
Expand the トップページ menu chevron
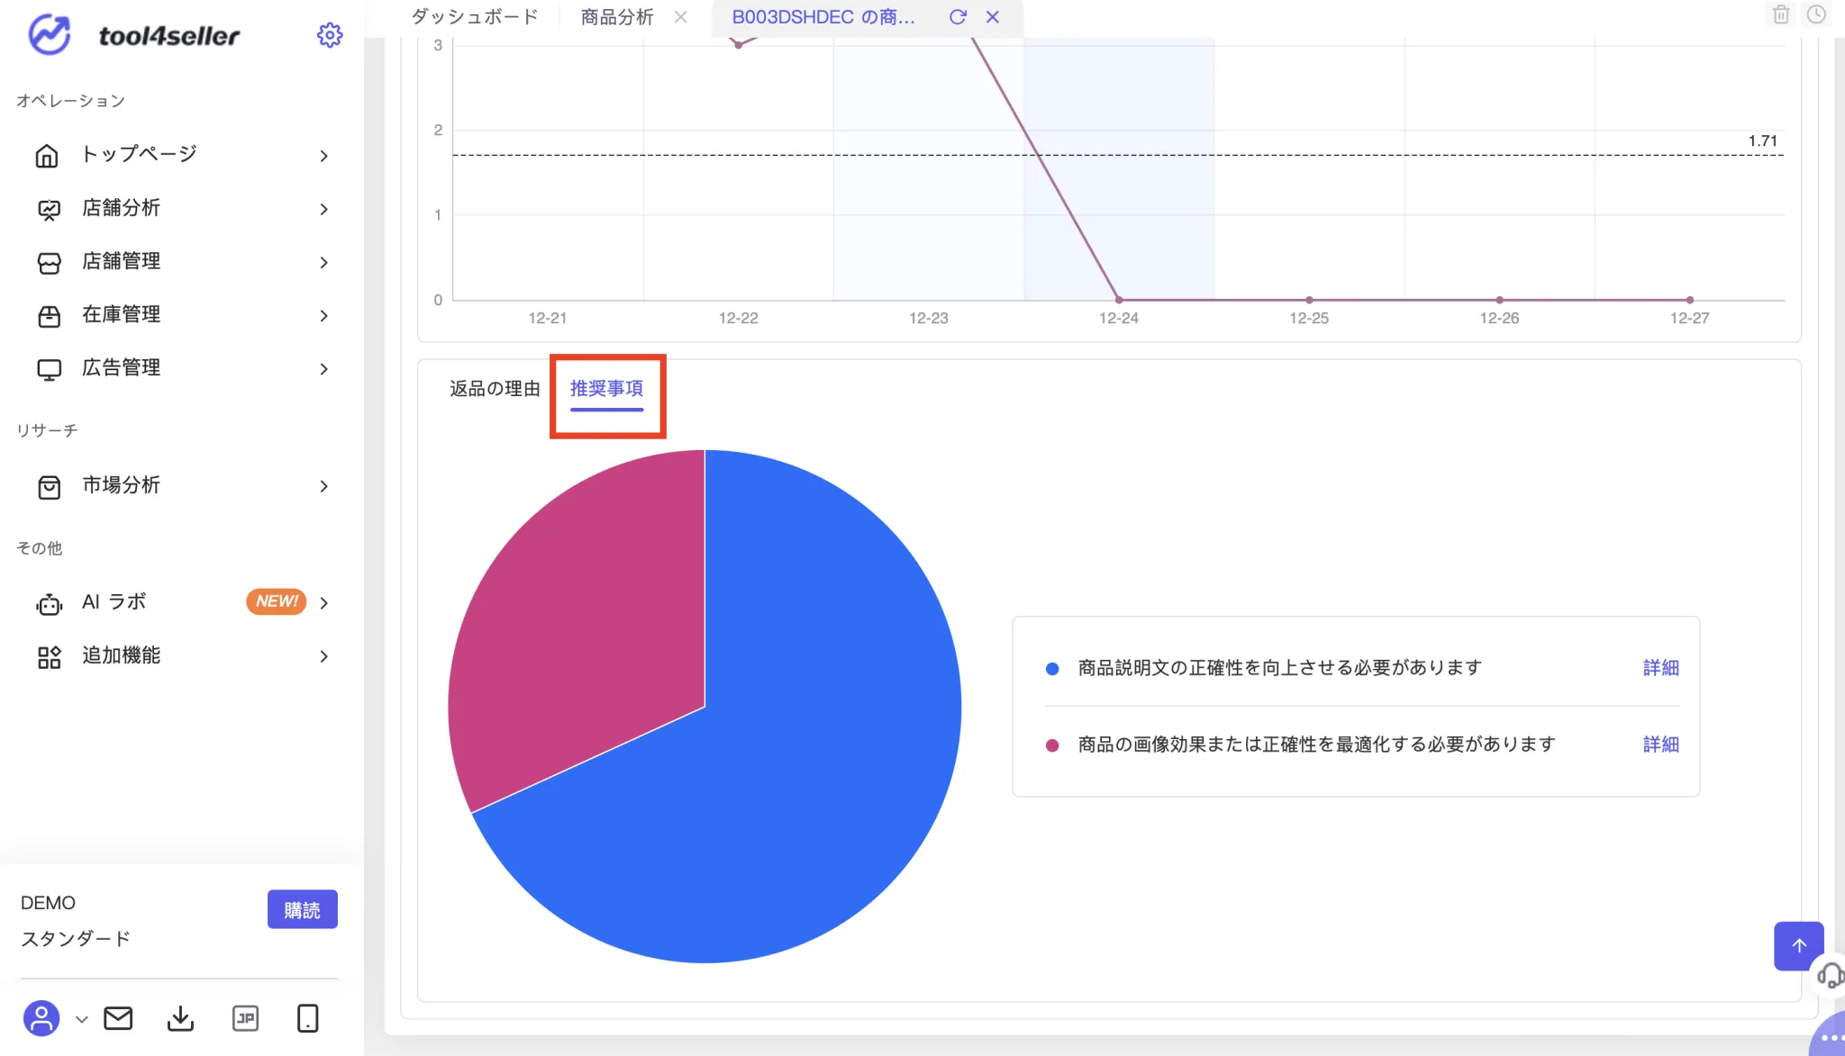point(324,156)
